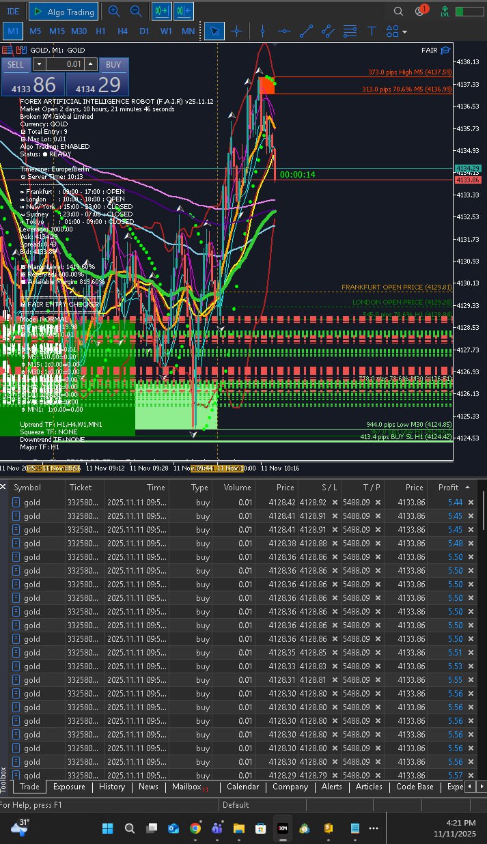Screen dimensions: 487x844
Task: Open the shapes objects dropdown arrow
Action: tap(405, 32)
